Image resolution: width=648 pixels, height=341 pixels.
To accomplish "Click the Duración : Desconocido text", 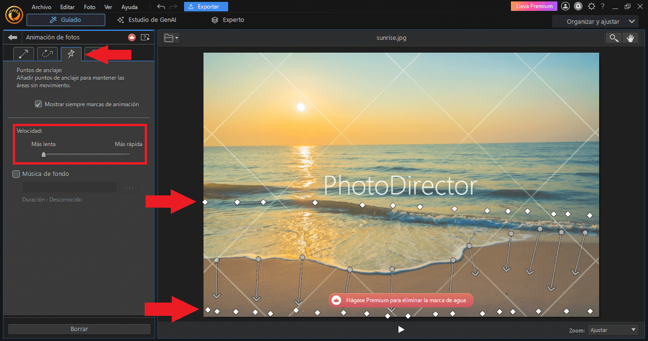I will [x=52, y=200].
